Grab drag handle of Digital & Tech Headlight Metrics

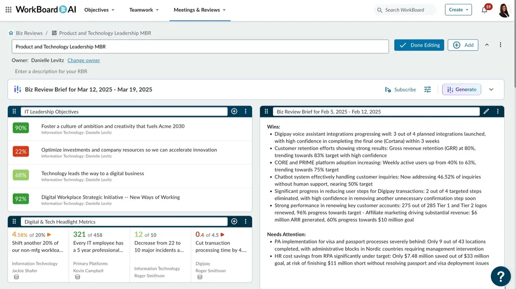[14, 222]
